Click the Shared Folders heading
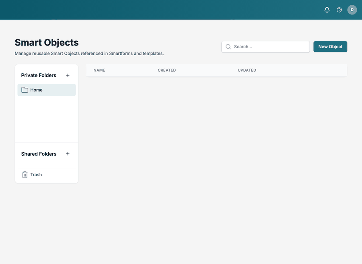 (39, 154)
